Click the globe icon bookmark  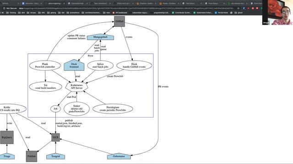231,13
